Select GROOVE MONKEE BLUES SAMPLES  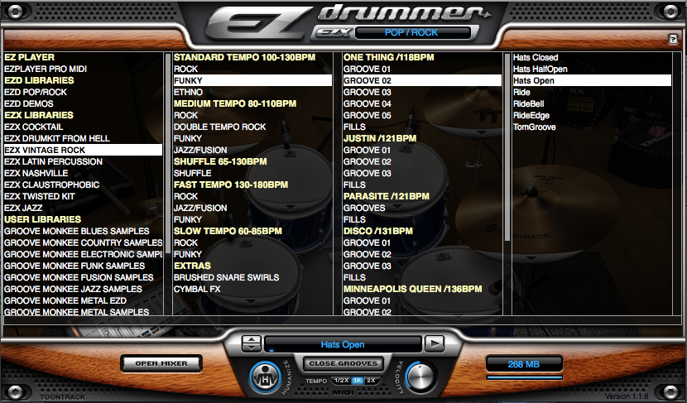83,231
